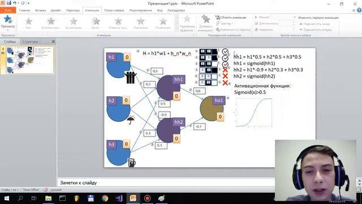Expand the Просмотр dropdown arrow
The width and height of the screenshot is (362, 204).
7,30
